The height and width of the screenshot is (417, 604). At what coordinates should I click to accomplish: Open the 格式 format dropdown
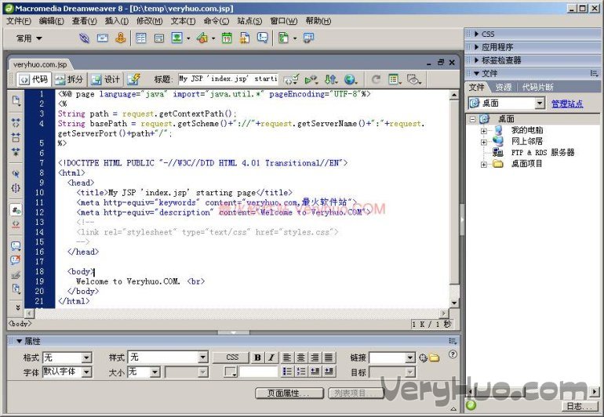point(86,357)
